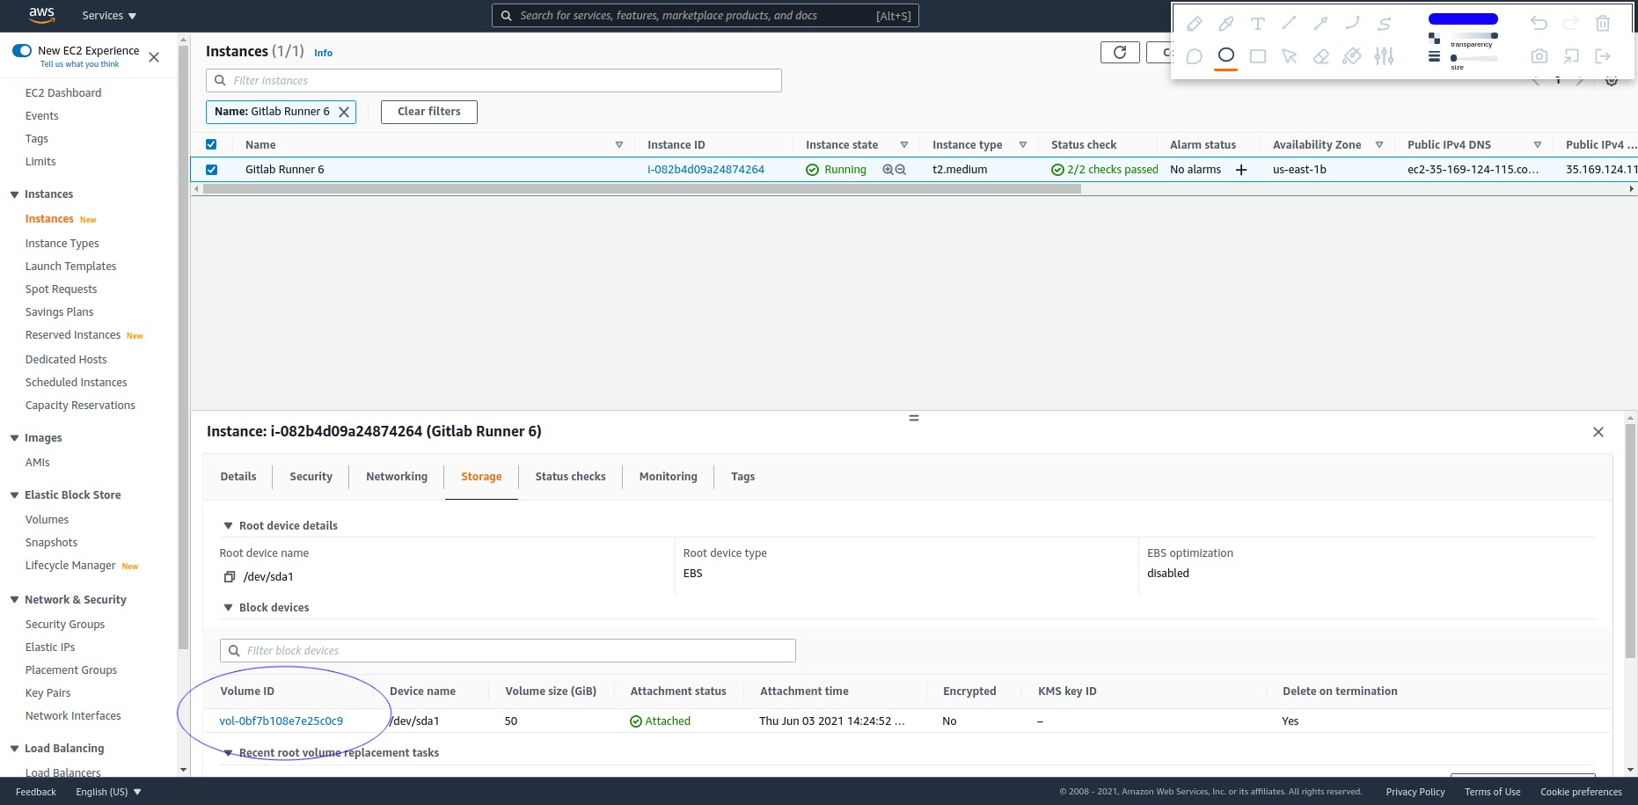Image resolution: width=1638 pixels, height=805 pixels.
Task: Focus the Filter block devices field
Action: point(508,651)
